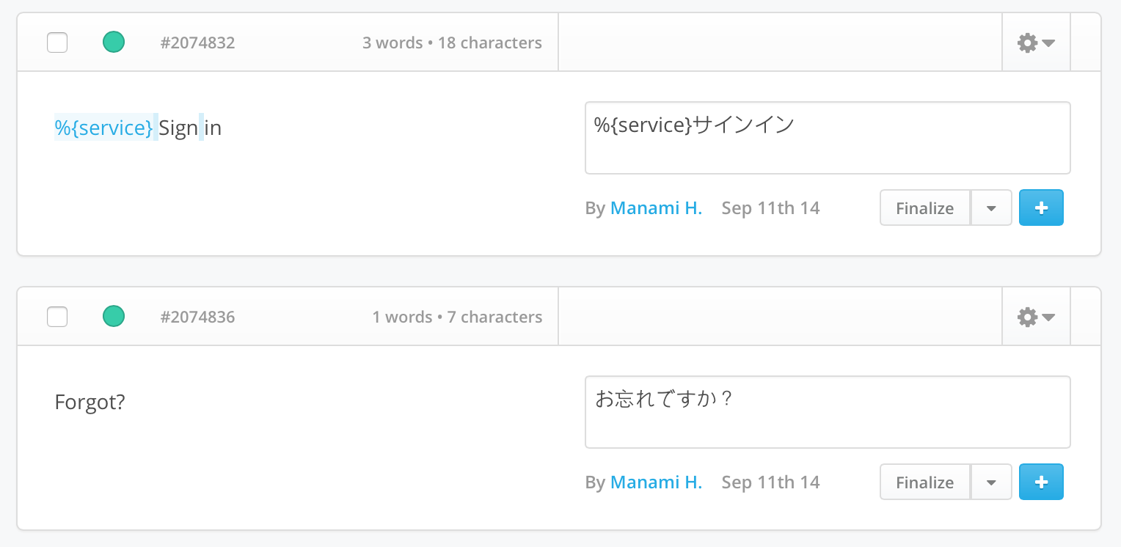Screen dimensions: 1121x547
Task: Click green status dot for #2074836
Action: [x=114, y=316]
